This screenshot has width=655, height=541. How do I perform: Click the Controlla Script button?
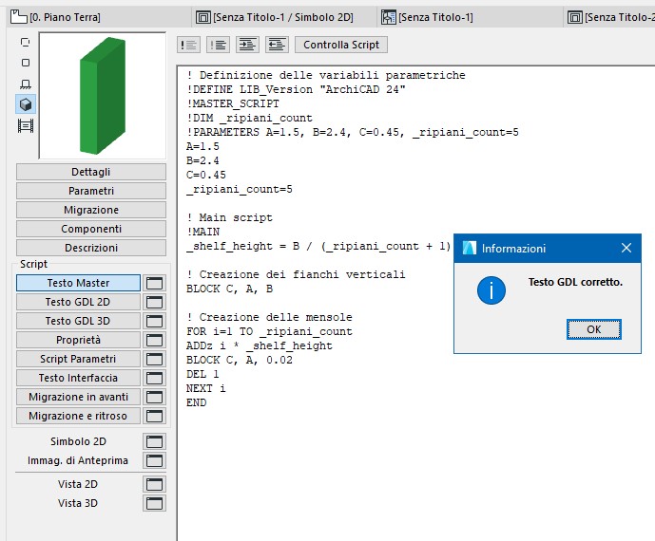pos(341,45)
